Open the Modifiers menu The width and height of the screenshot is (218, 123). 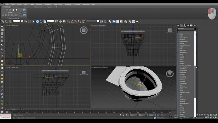39,4
